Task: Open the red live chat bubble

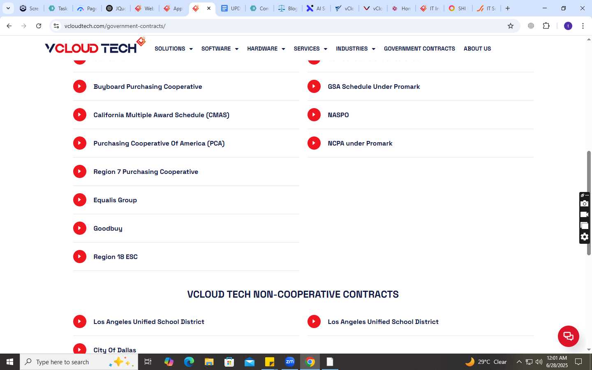Action: click(x=569, y=336)
